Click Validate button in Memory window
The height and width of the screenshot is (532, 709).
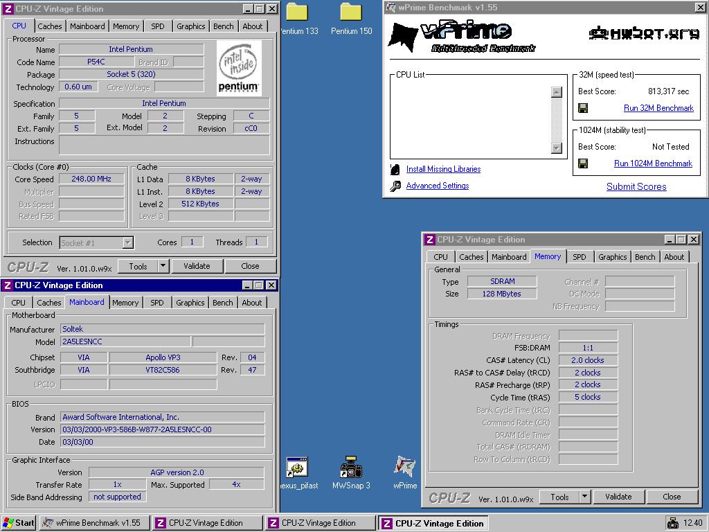(618, 497)
